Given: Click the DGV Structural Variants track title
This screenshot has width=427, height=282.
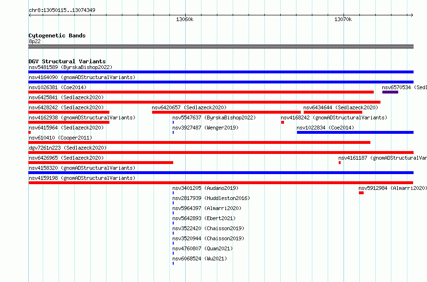Looking at the screenshot, I should (x=67, y=61).
